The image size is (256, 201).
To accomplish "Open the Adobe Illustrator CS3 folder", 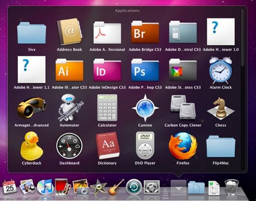I will [70, 70].
